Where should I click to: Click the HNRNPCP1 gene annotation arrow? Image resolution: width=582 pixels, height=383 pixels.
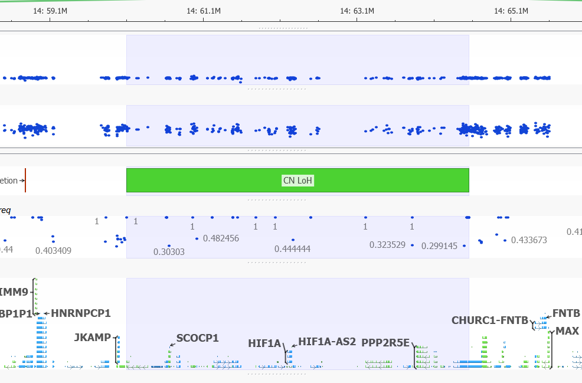pyautogui.click(x=45, y=313)
